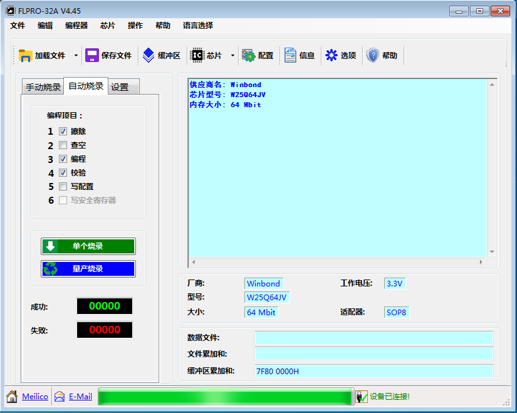Open 选项 options icon
Image resolution: width=517 pixels, height=413 pixels.
(x=332, y=55)
